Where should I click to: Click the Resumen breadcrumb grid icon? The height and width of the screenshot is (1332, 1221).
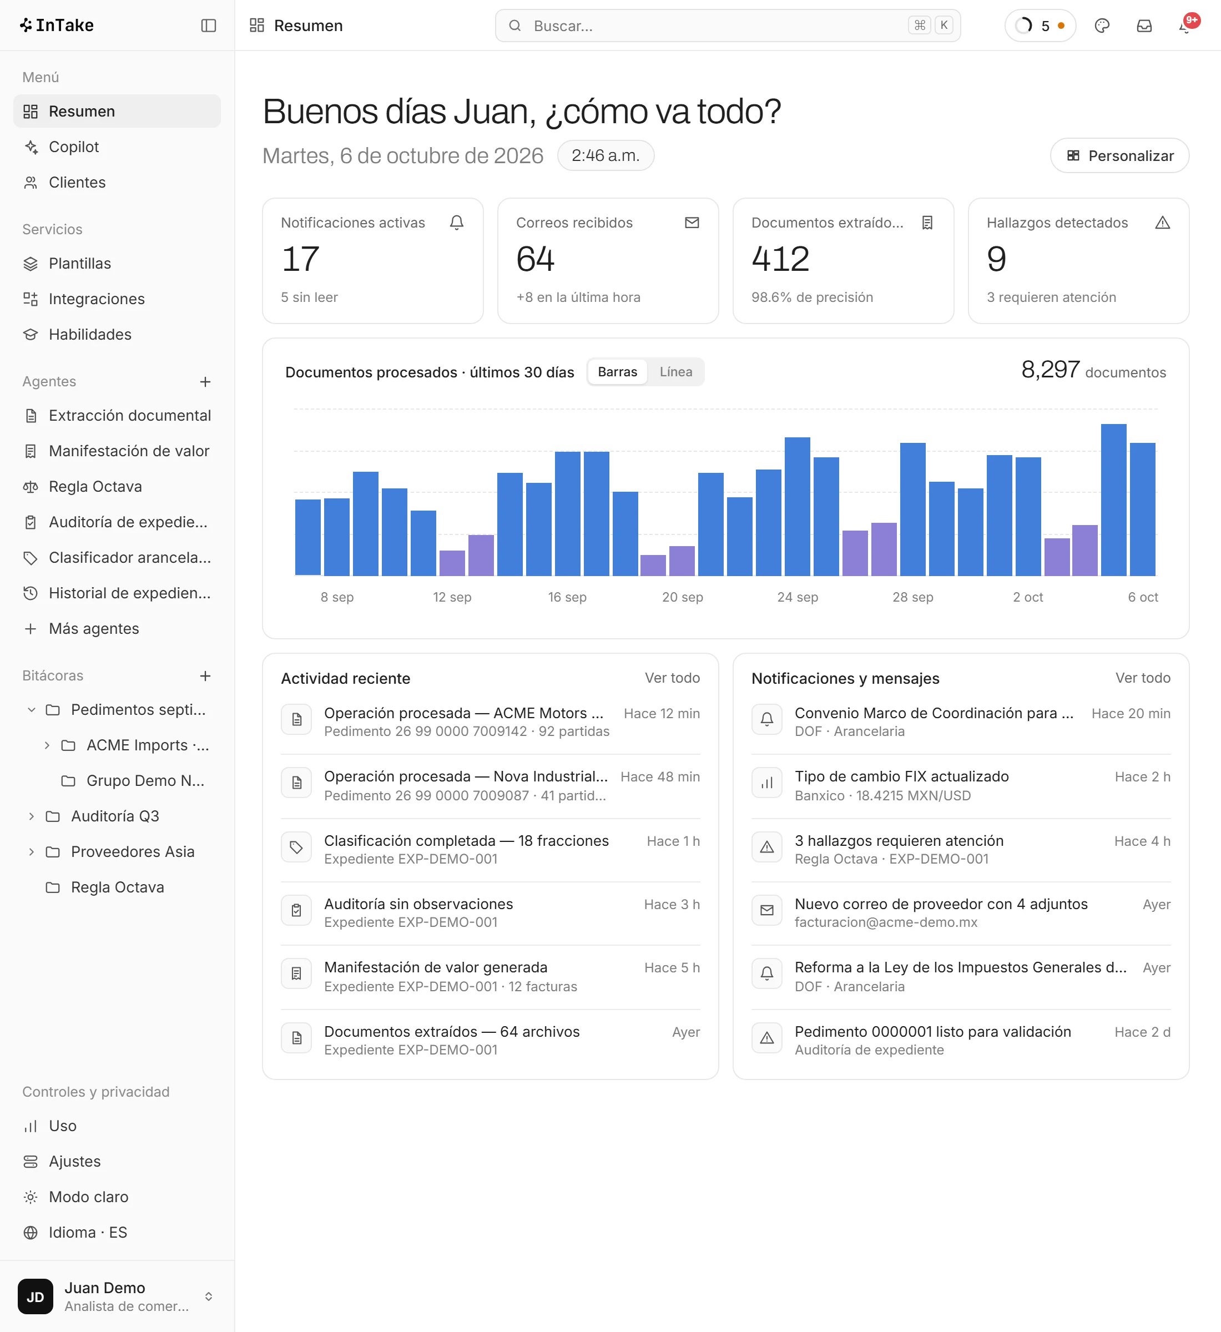(257, 25)
